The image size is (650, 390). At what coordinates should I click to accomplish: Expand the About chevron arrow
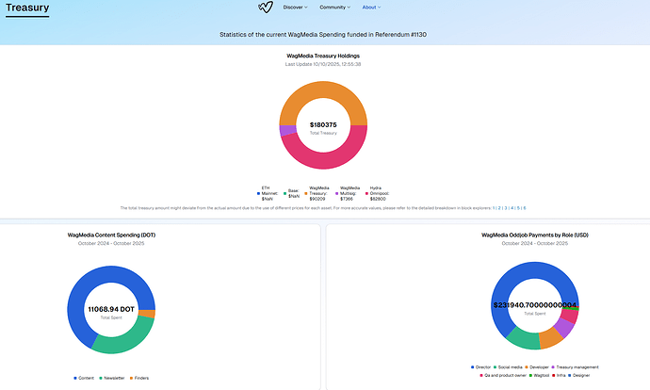pyautogui.click(x=379, y=7)
